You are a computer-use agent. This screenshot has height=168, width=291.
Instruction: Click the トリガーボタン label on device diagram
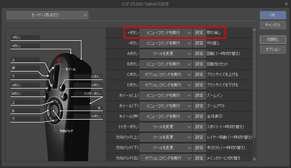[93, 94]
